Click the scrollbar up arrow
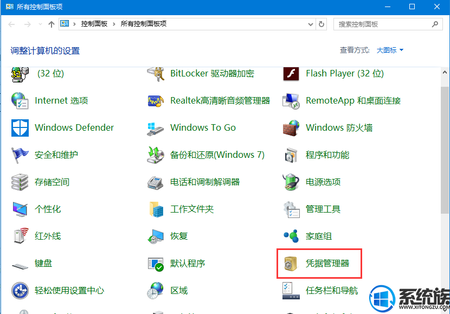The height and width of the screenshot is (314, 450). 445,72
